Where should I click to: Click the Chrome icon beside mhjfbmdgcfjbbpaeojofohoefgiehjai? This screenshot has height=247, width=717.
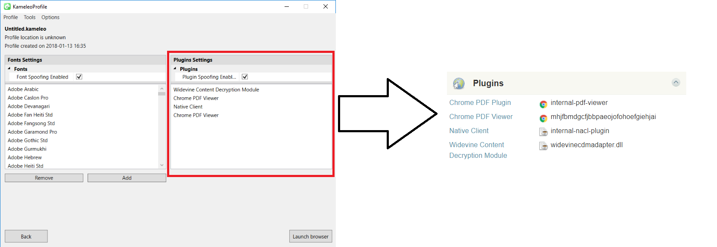pyautogui.click(x=543, y=118)
